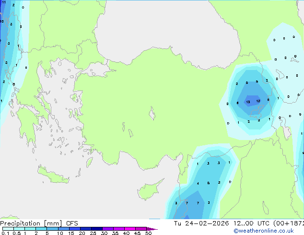Click the legend label '30'
304x235 pixels.
104,233
